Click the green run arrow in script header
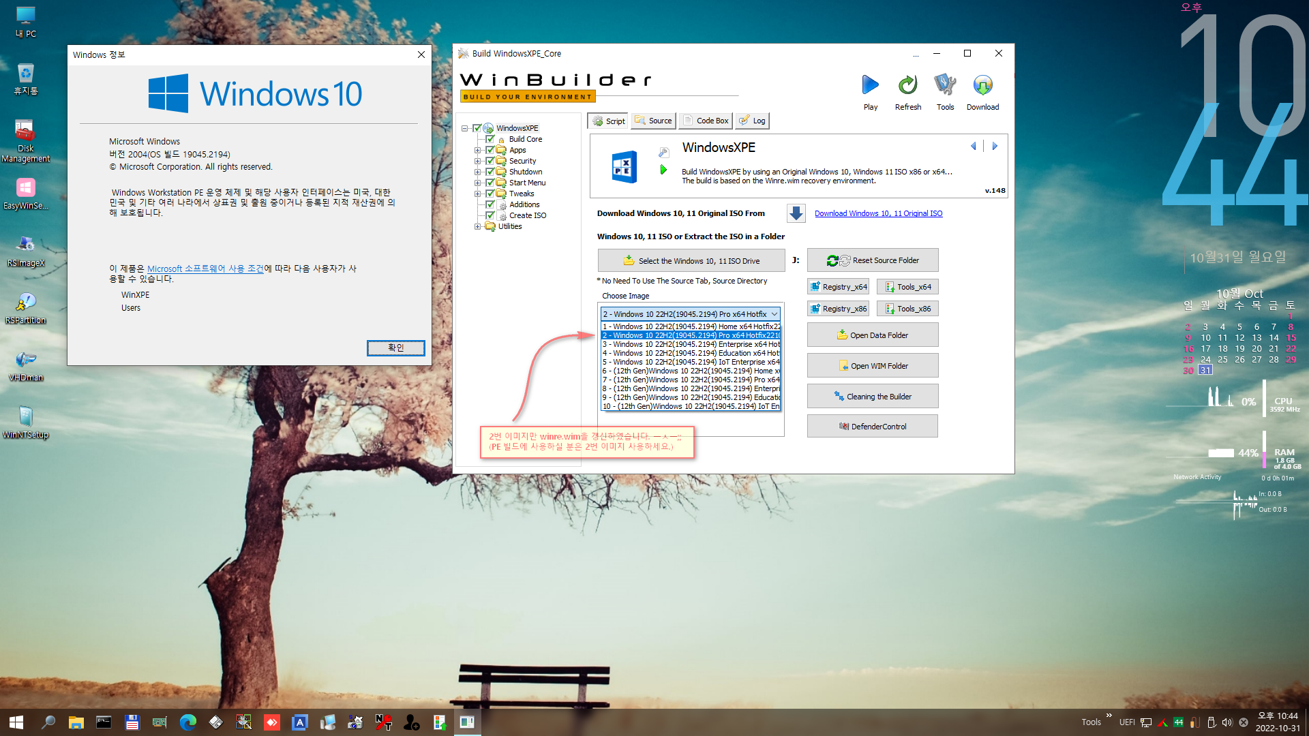This screenshot has height=736, width=1309. (x=663, y=170)
